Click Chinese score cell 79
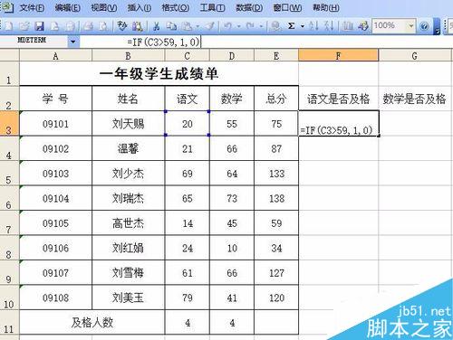The image size is (453, 340). [x=188, y=297]
